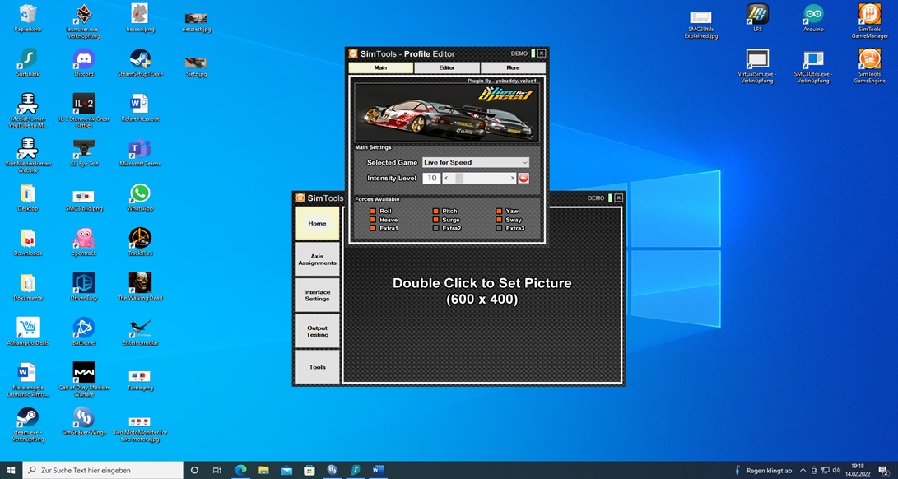Screen dimensions: 898x479
Task: Reset the Intensity Level with red arrow button
Action: (523, 179)
